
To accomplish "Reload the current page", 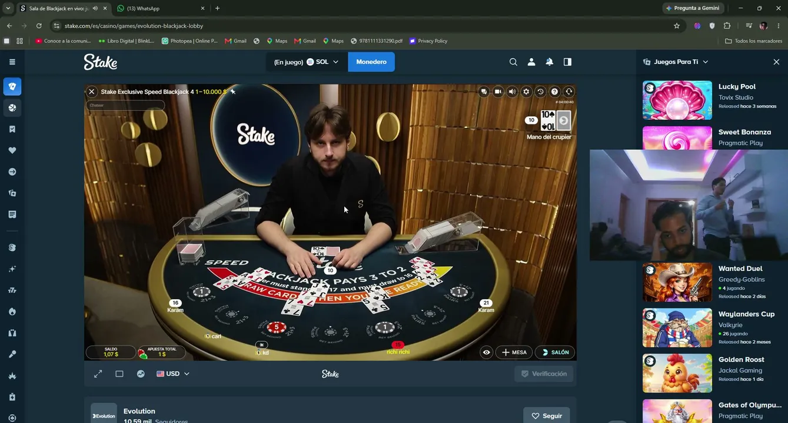I will 39,26.
